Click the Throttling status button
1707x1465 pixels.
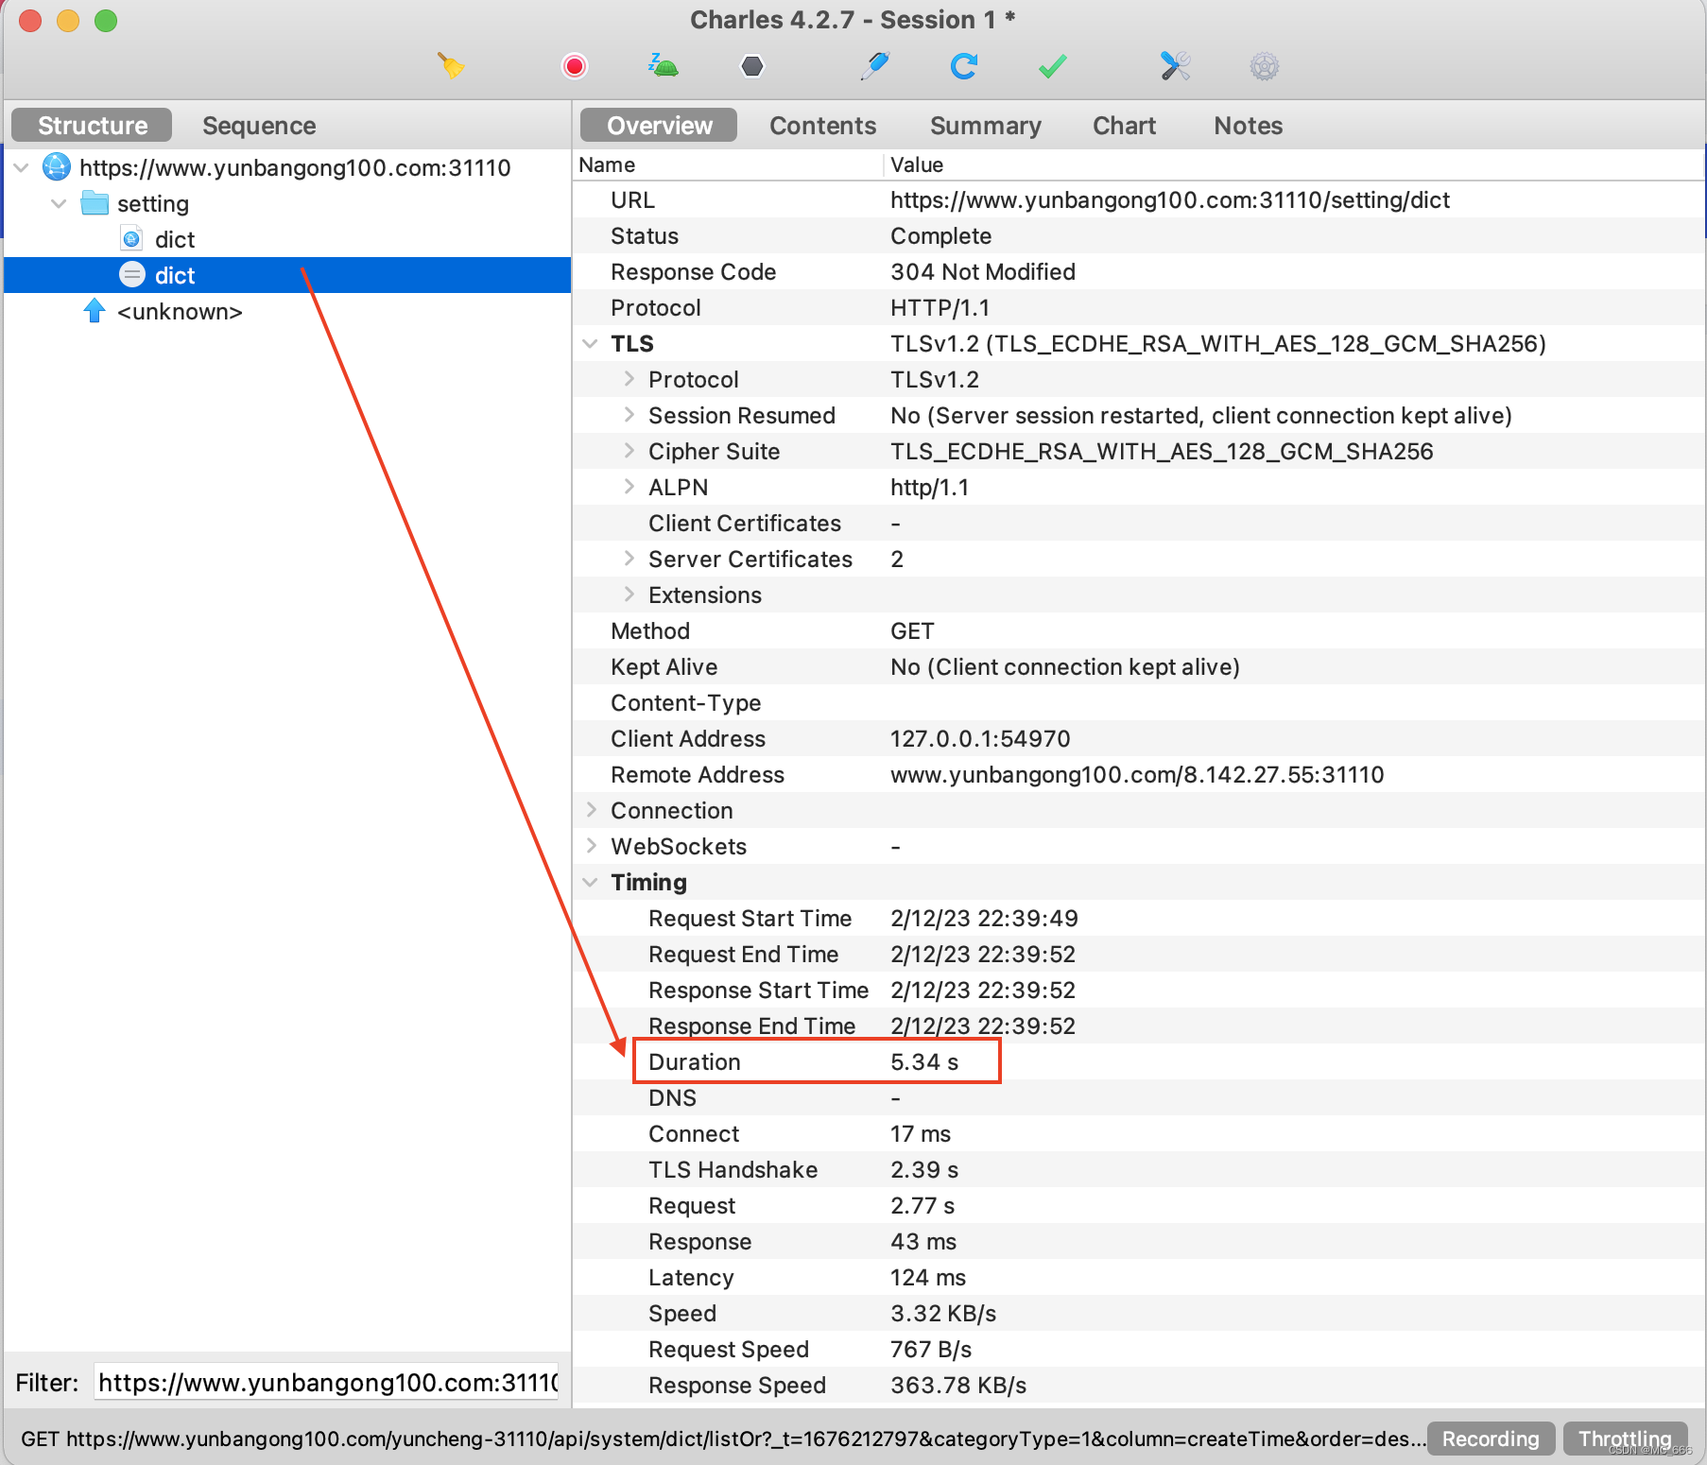click(x=1625, y=1439)
